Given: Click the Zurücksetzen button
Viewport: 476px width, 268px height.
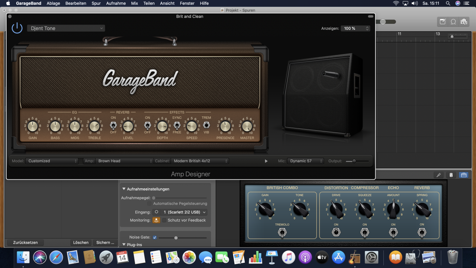Looking at the screenshot, I should 25,242.
